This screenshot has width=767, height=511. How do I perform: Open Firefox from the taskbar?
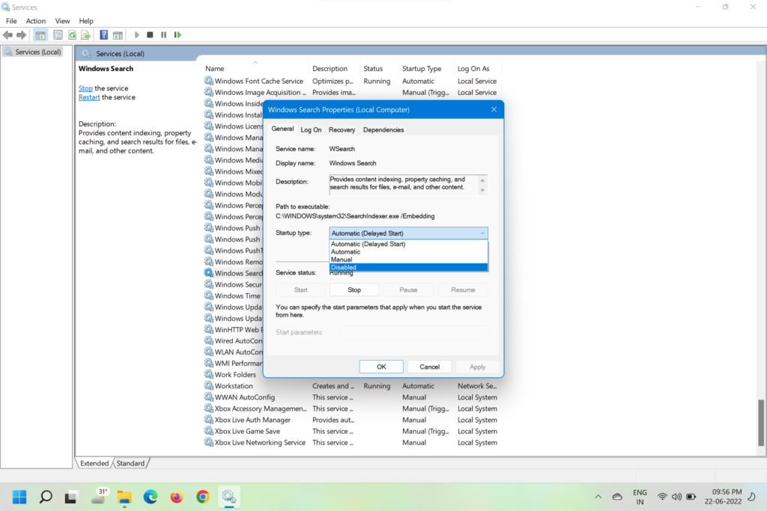(x=177, y=497)
